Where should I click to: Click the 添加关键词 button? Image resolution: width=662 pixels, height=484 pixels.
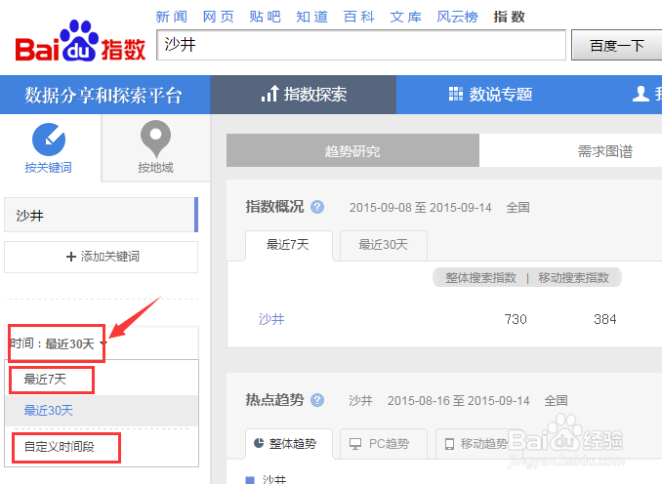(101, 257)
